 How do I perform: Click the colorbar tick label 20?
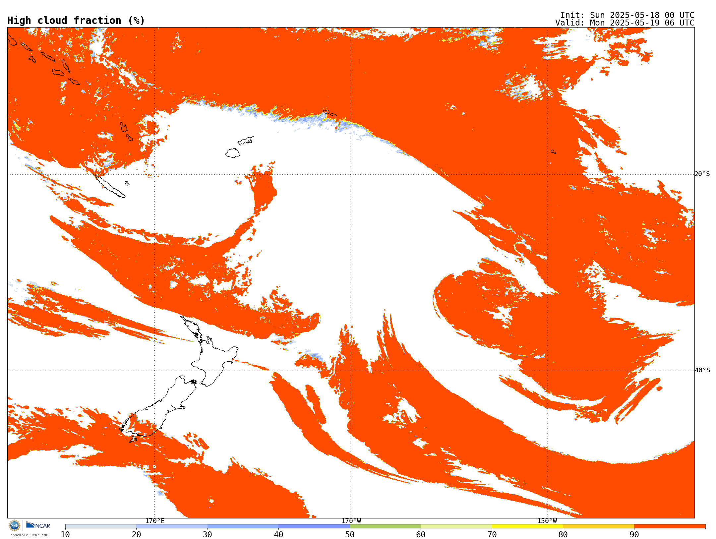tap(136, 534)
